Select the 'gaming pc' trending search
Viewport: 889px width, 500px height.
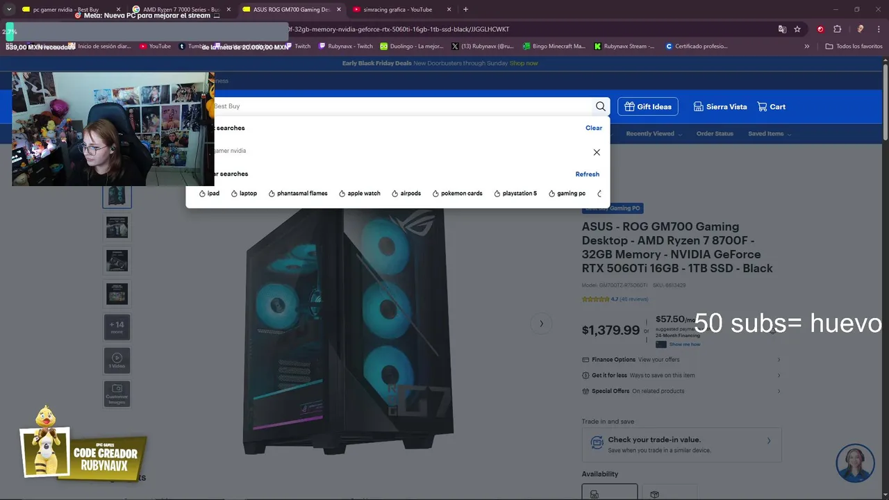567,194
